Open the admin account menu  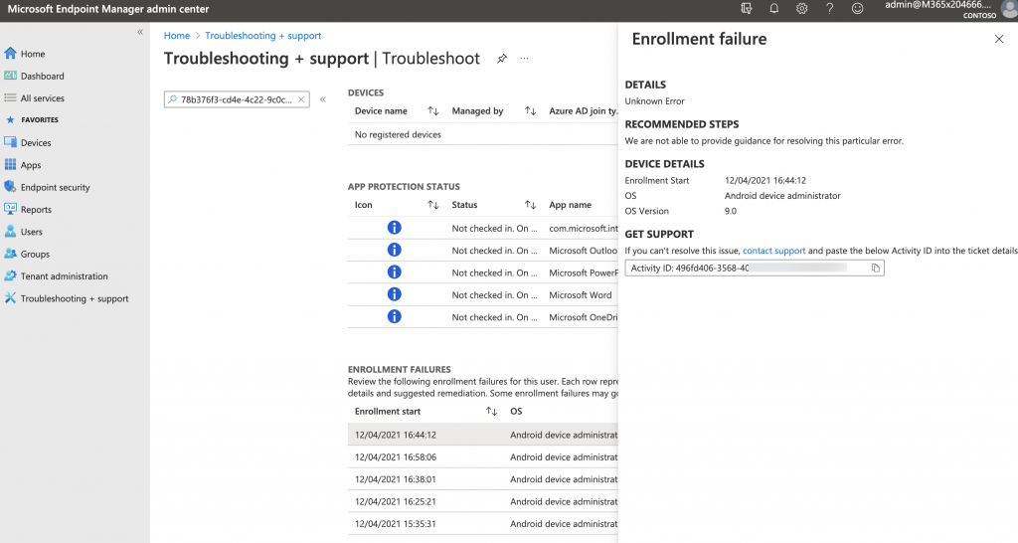tap(950, 9)
